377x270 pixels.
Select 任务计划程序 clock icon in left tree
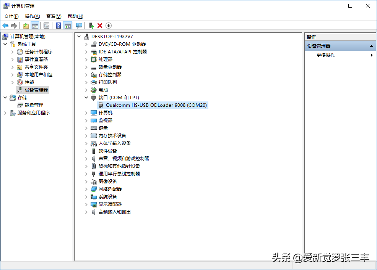point(20,52)
